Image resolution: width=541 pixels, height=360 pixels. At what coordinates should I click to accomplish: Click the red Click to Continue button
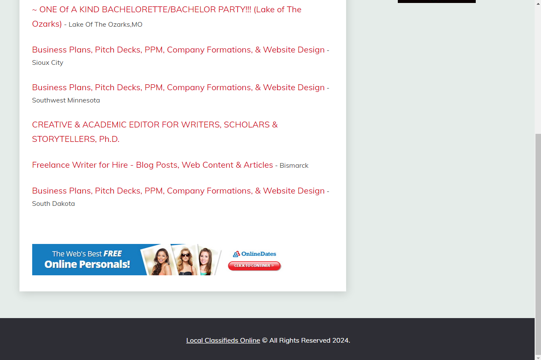[x=254, y=266]
